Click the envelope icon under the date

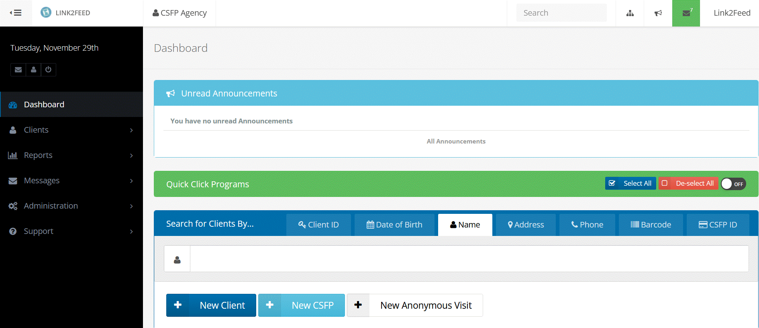18,70
